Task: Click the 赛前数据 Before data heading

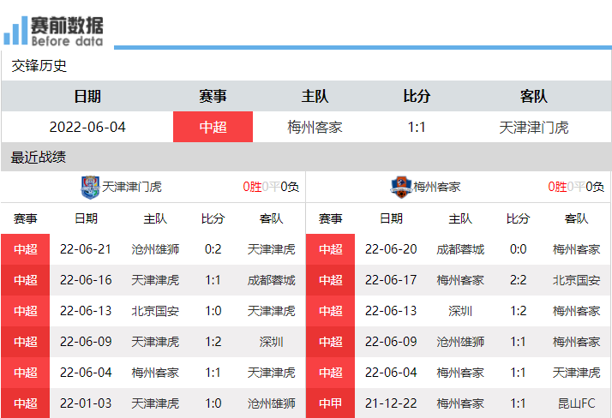Action: pos(67,31)
